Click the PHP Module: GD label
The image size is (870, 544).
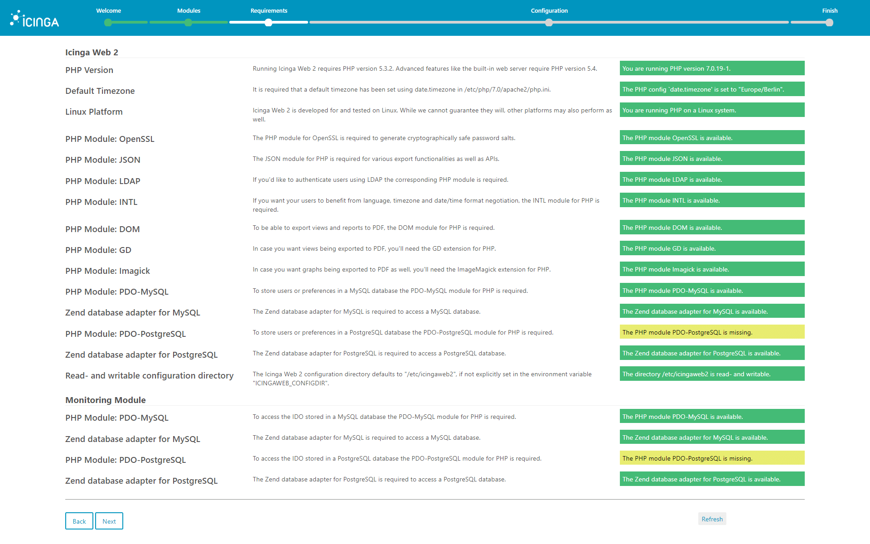98,250
